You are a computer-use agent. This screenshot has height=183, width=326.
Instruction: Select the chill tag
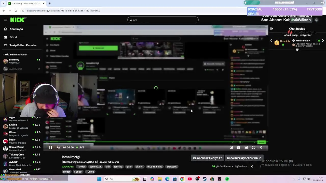pyautogui.click(x=108, y=167)
